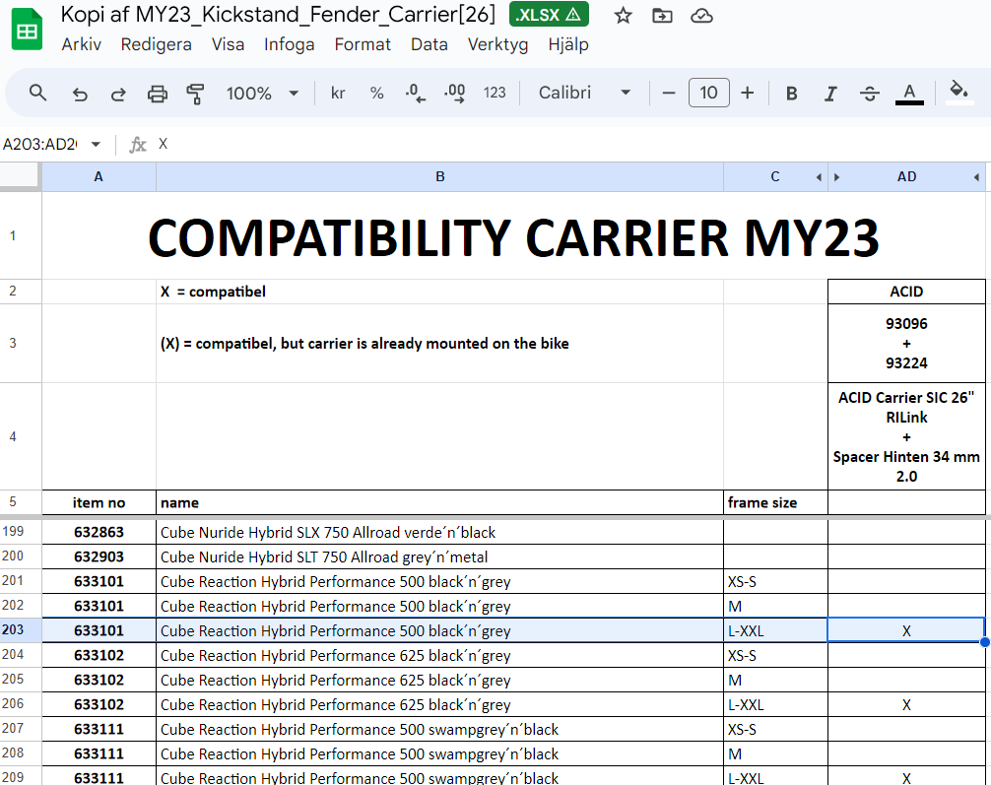Undo the last action

[80, 94]
